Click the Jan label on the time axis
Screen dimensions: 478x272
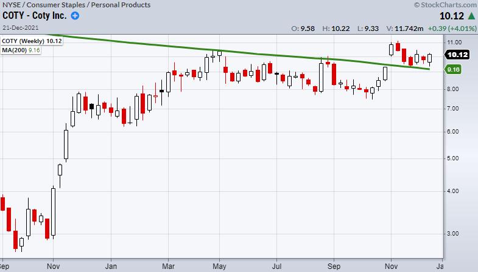pos(111,266)
